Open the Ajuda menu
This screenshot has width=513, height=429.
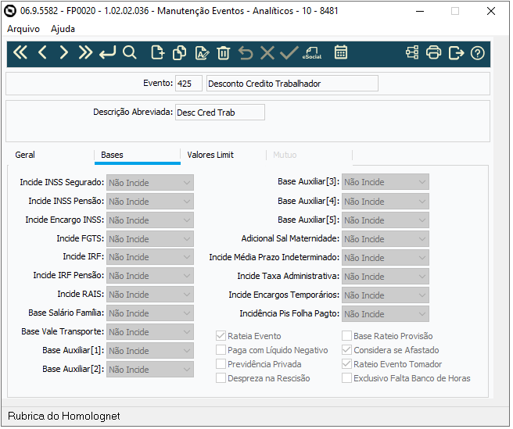pyautogui.click(x=63, y=29)
